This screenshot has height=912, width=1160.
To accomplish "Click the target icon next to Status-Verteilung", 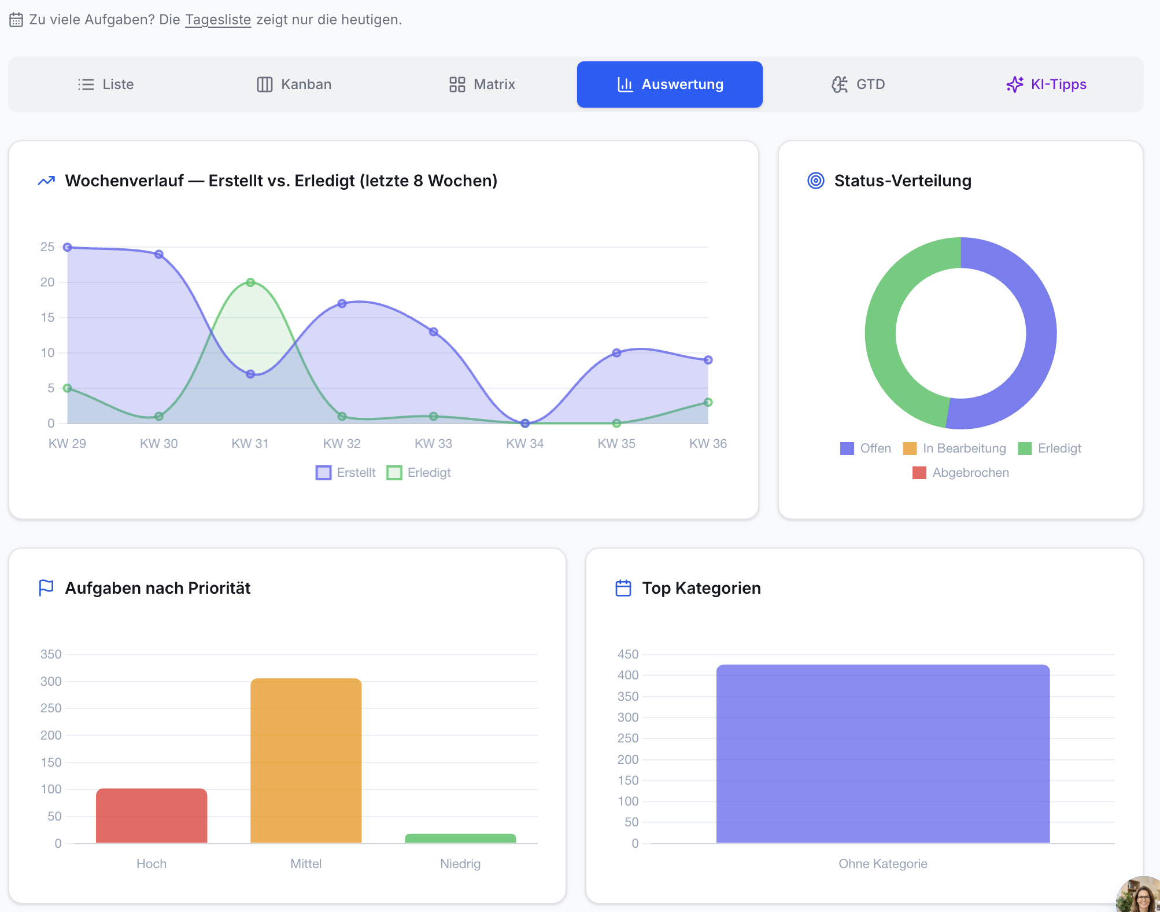I will [815, 181].
